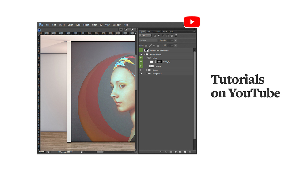Enable the shape layer filter icon
Viewport: 308px width, 173px height.
pyautogui.click(x=167, y=36)
